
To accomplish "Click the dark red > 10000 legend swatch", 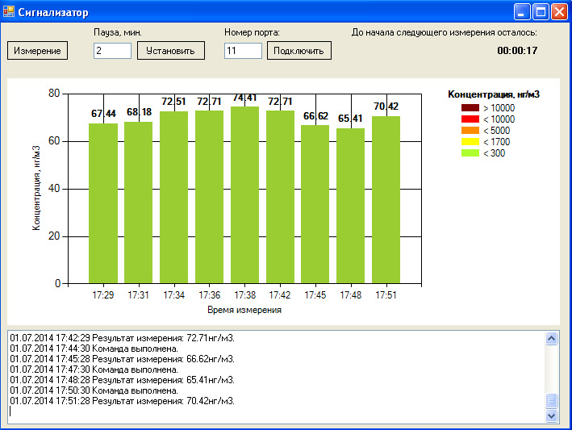I will 470,108.
